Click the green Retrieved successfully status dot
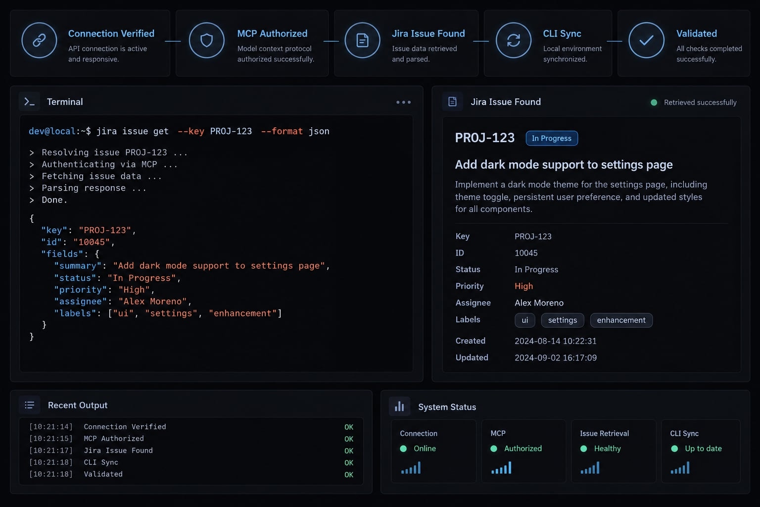The width and height of the screenshot is (760, 507). pyautogui.click(x=654, y=102)
